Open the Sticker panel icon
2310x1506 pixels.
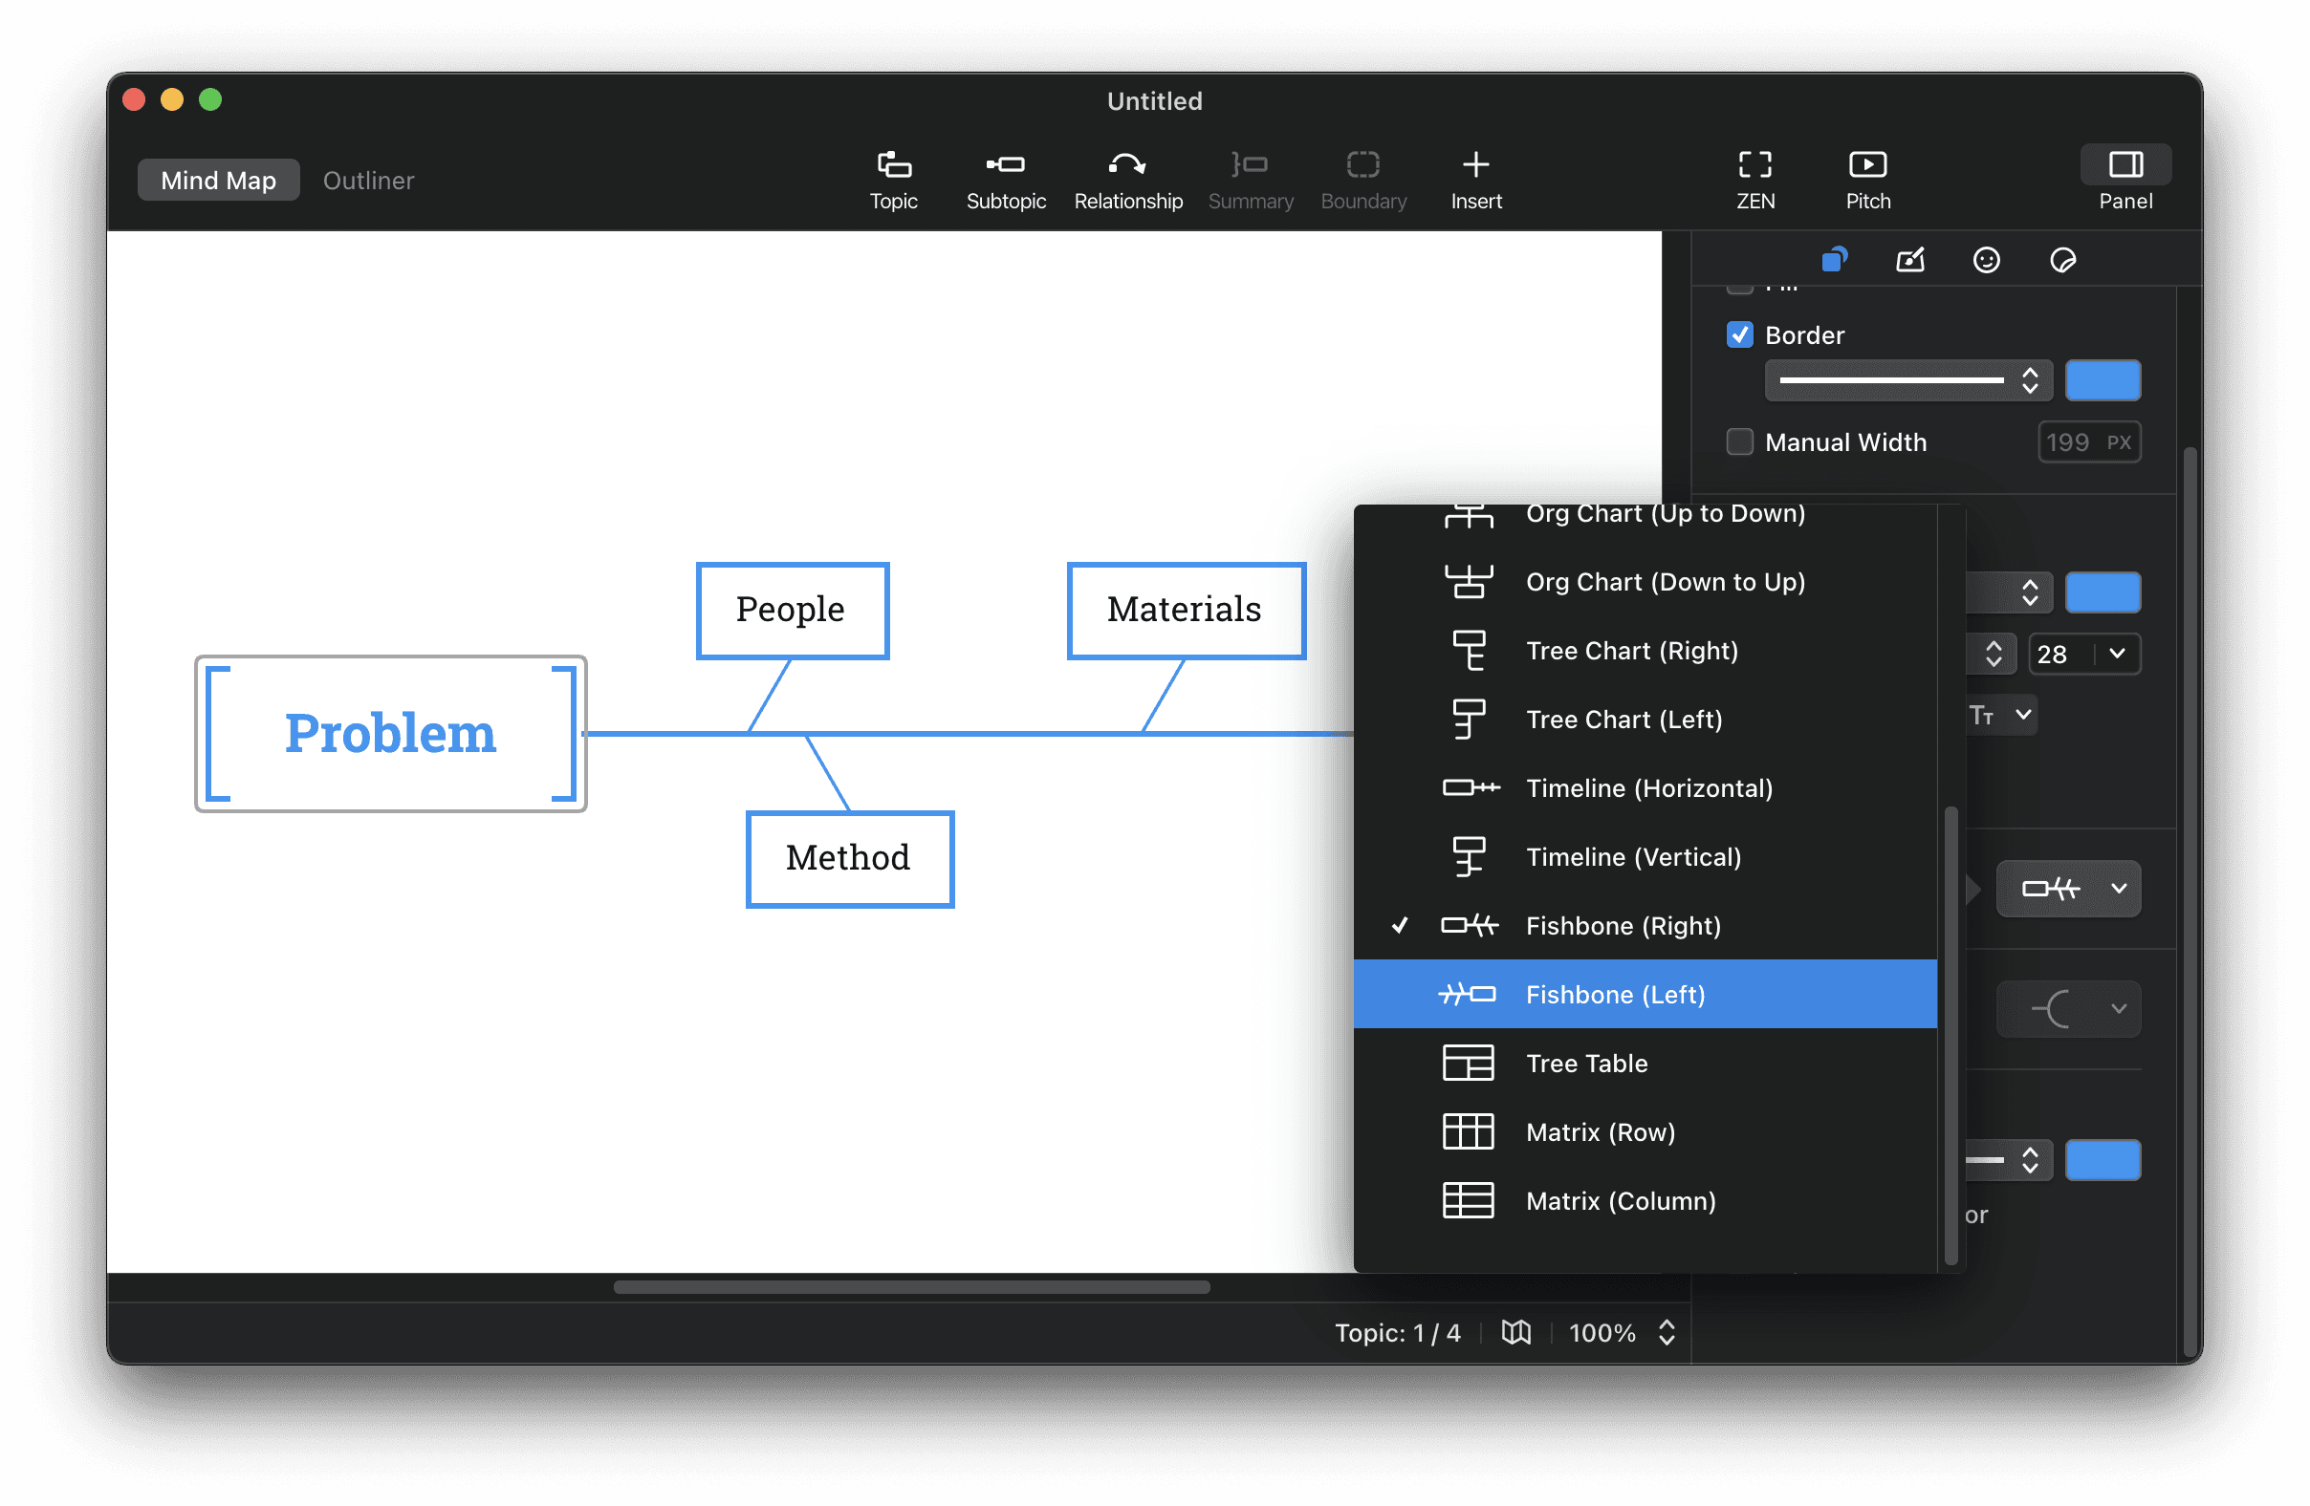click(x=2062, y=260)
